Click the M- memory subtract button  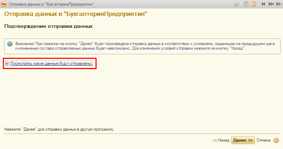click(279, 4)
